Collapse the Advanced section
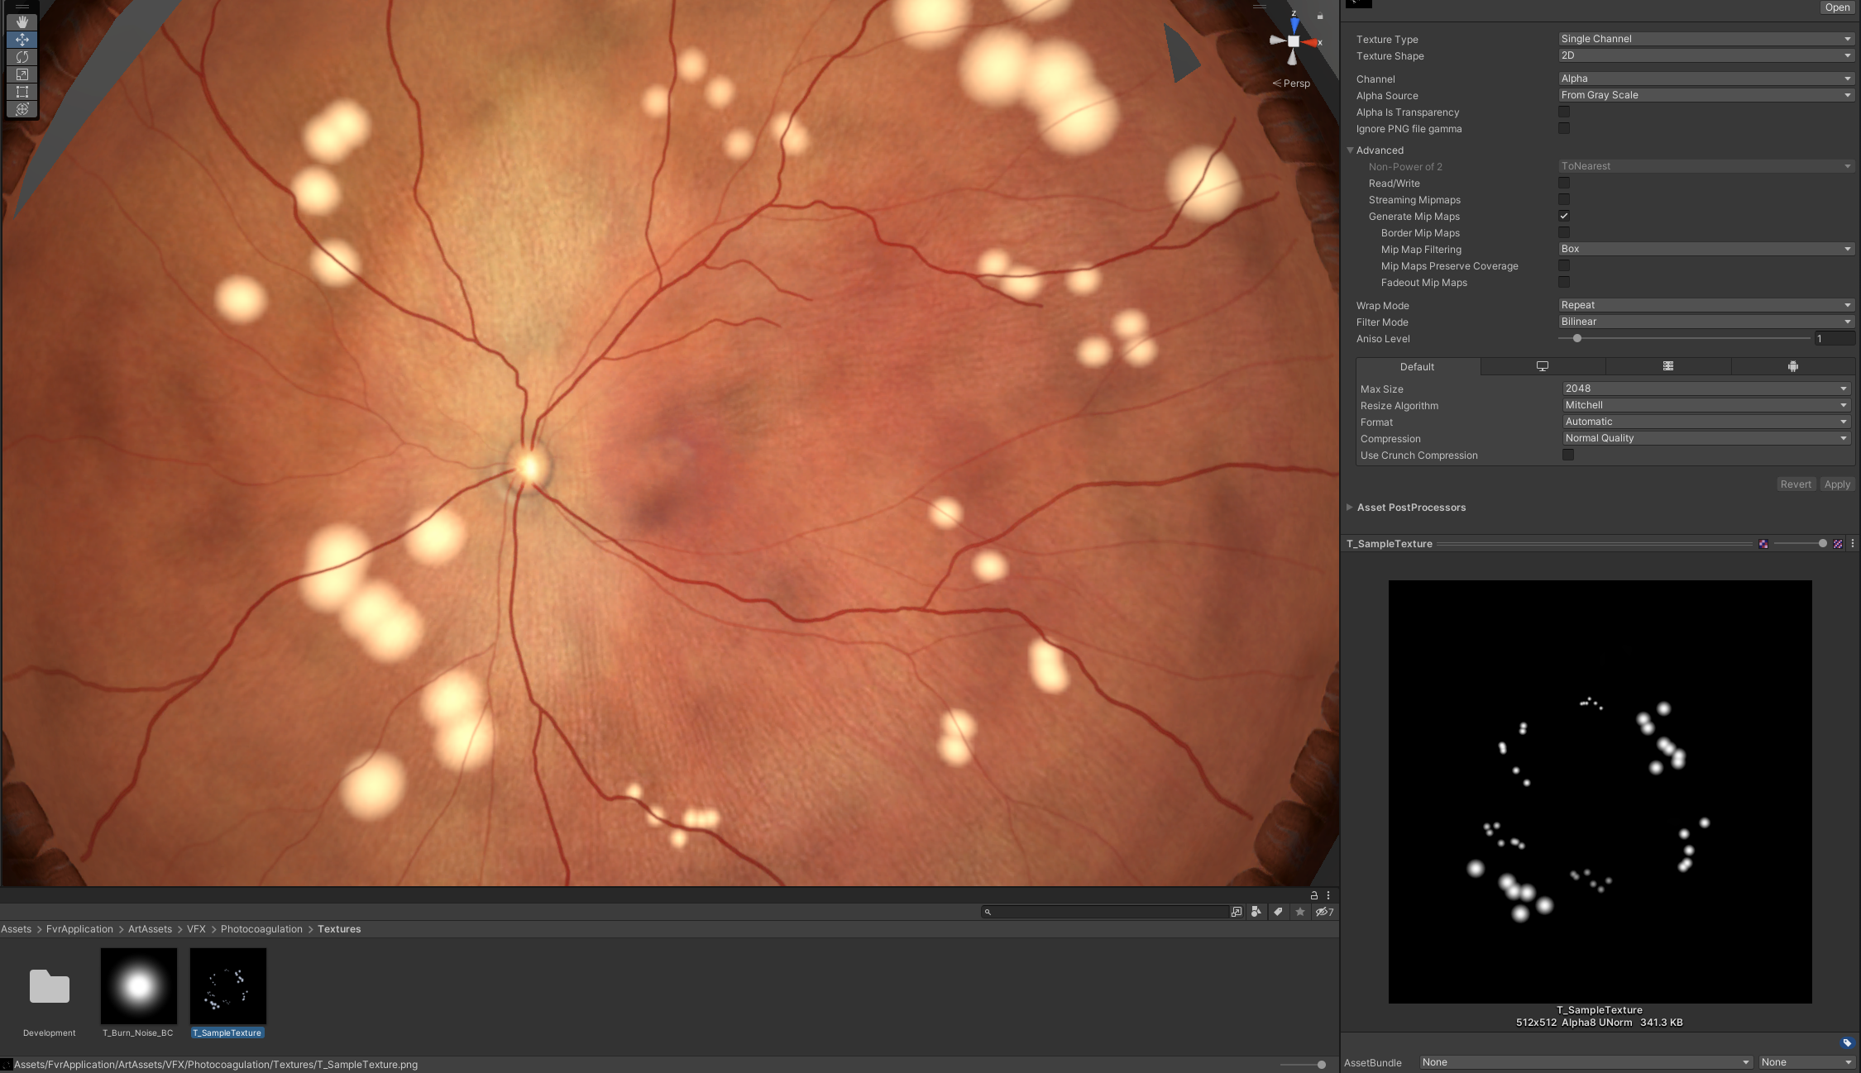 click(x=1351, y=150)
